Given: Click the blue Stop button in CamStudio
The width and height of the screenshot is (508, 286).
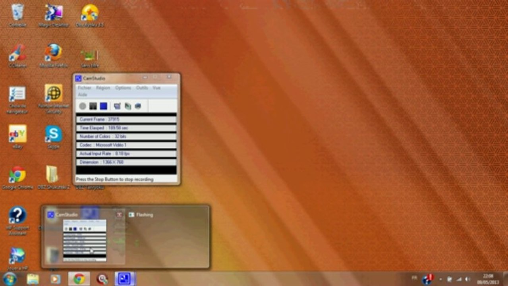Looking at the screenshot, I should tap(103, 106).
